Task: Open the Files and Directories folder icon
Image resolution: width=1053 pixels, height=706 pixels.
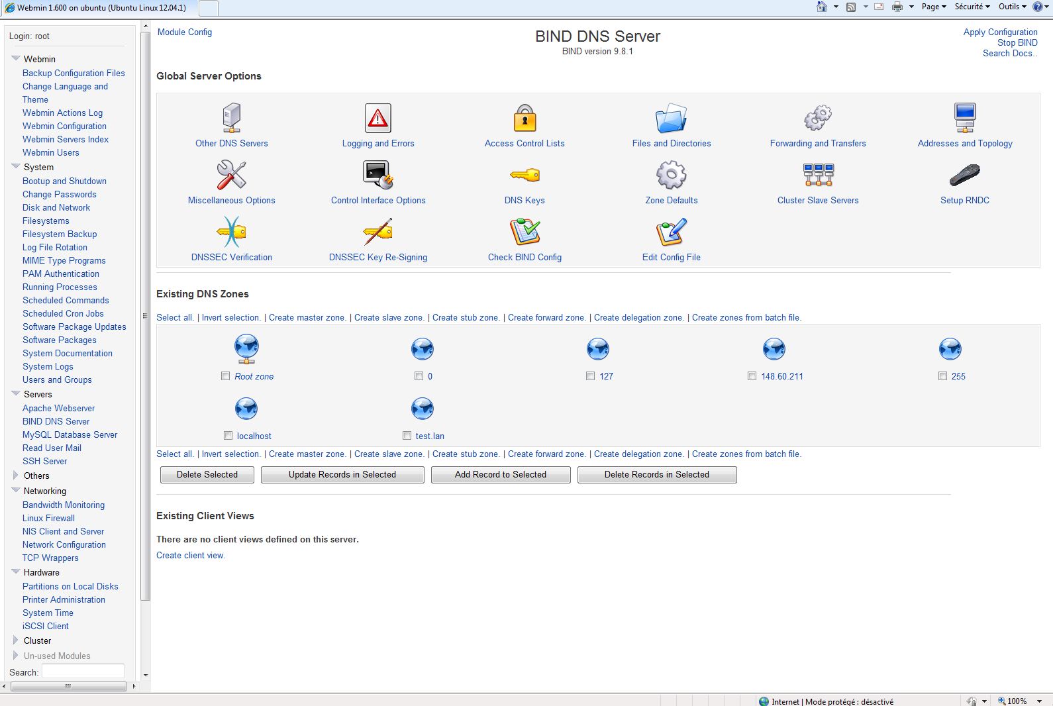Action: 671,119
